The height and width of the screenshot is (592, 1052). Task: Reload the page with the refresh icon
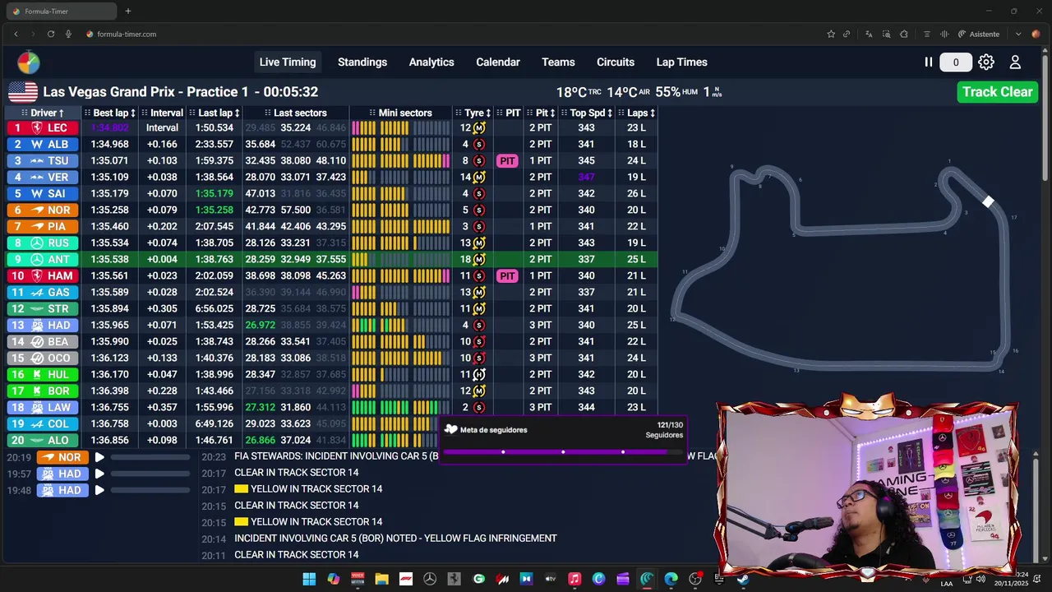[x=51, y=34]
